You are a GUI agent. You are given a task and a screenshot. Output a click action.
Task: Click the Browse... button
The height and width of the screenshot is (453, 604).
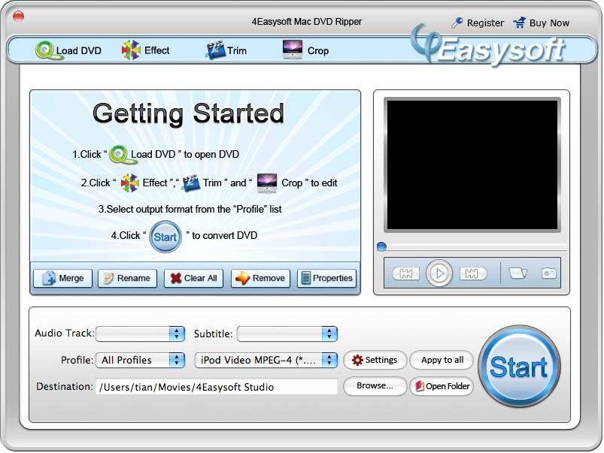(375, 386)
